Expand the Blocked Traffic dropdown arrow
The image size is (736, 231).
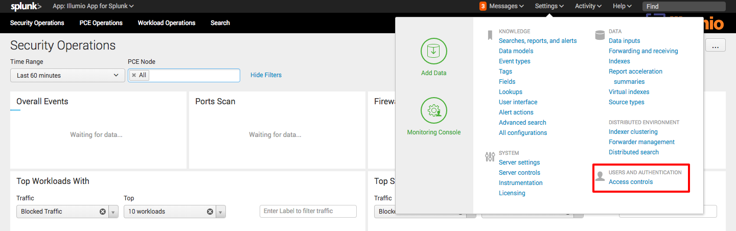tap(113, 212)
